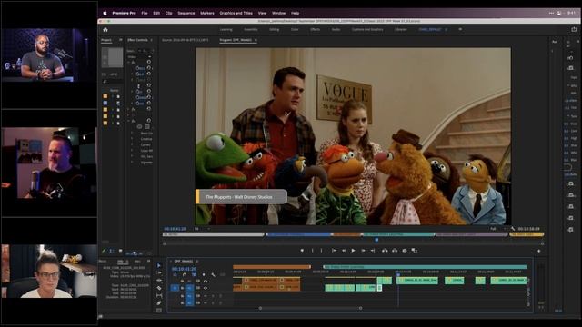Open the File menu

[x=145, y=13]
